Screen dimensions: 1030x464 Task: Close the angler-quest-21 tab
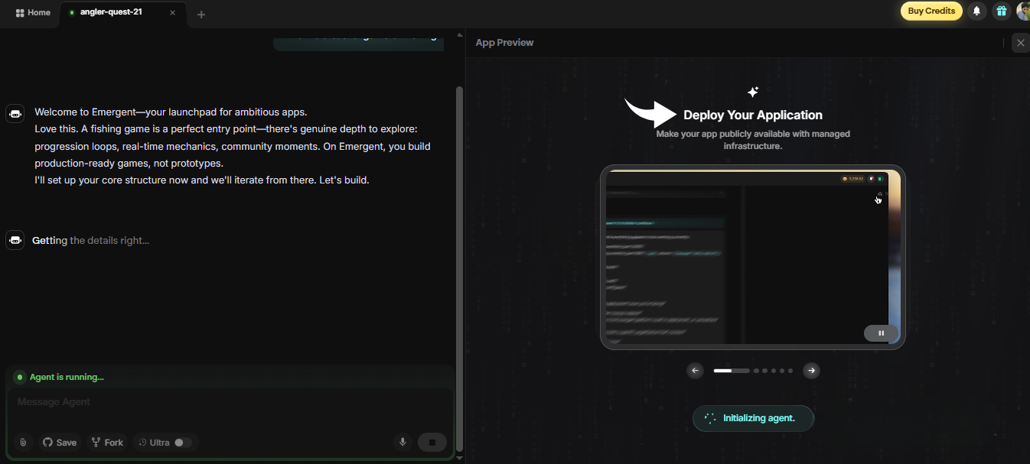click(x=173, y=13)
